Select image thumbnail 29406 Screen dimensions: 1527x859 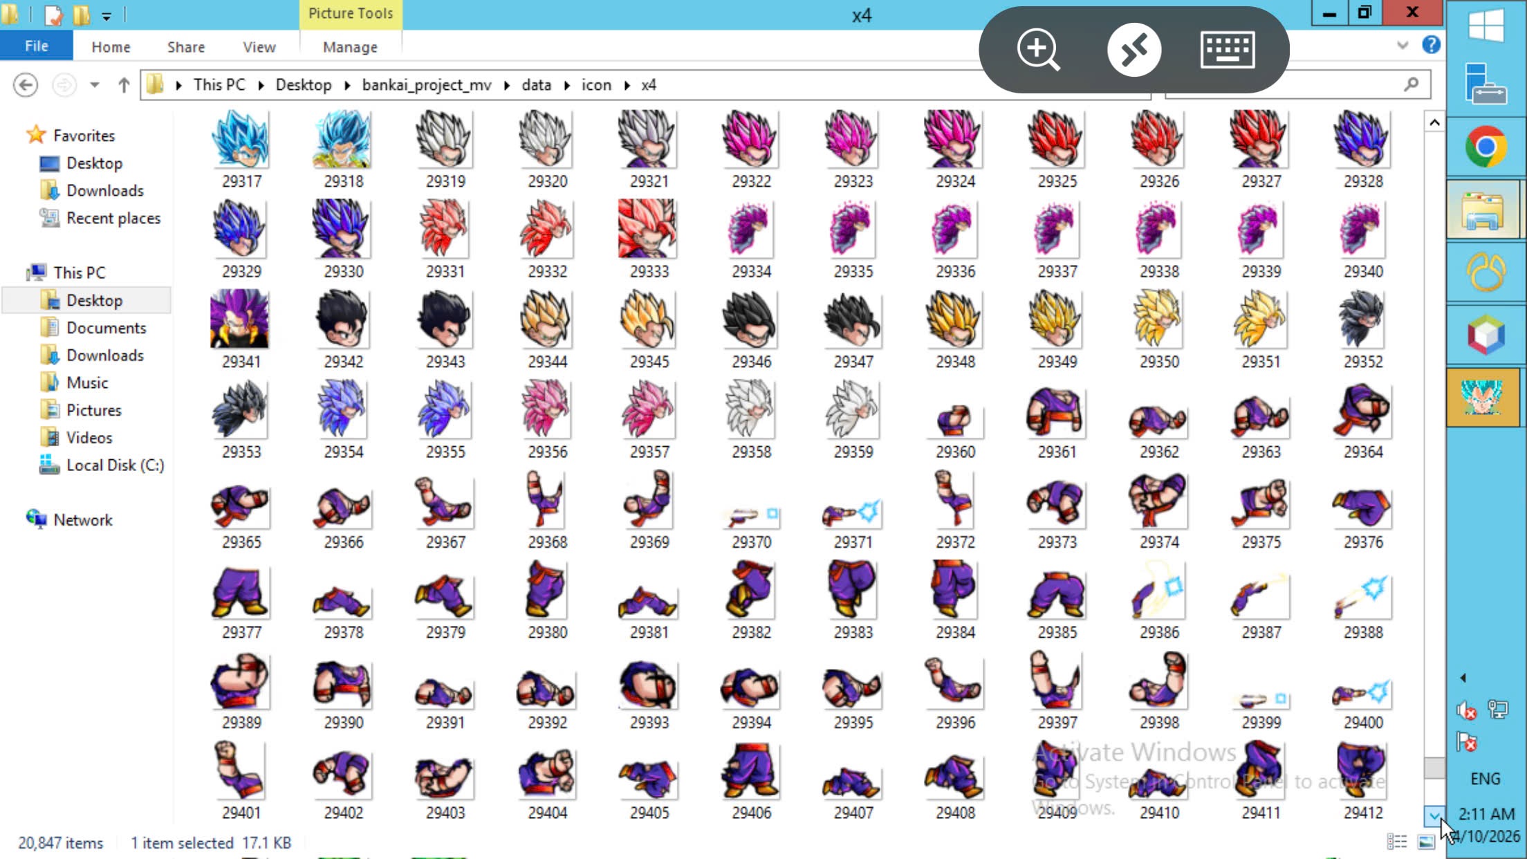click(x=750, y=770)
